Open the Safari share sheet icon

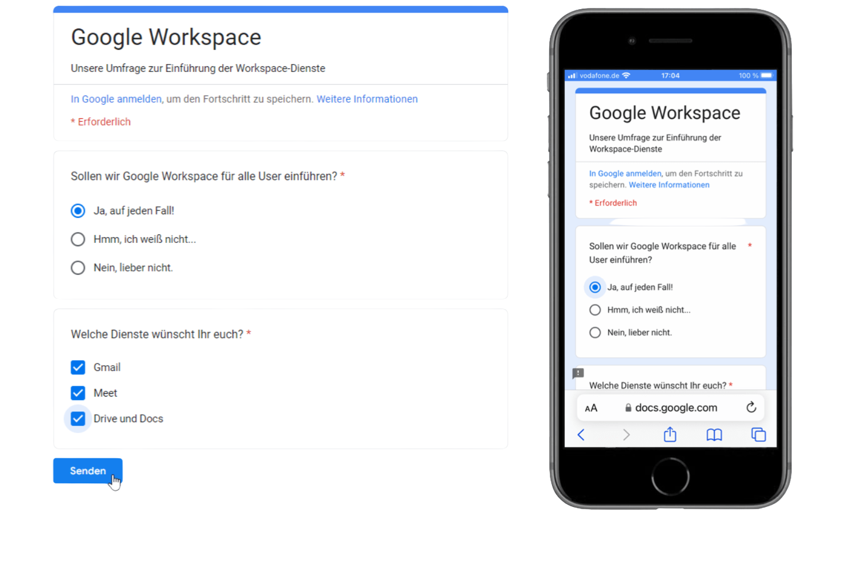(x=670, y=435)
